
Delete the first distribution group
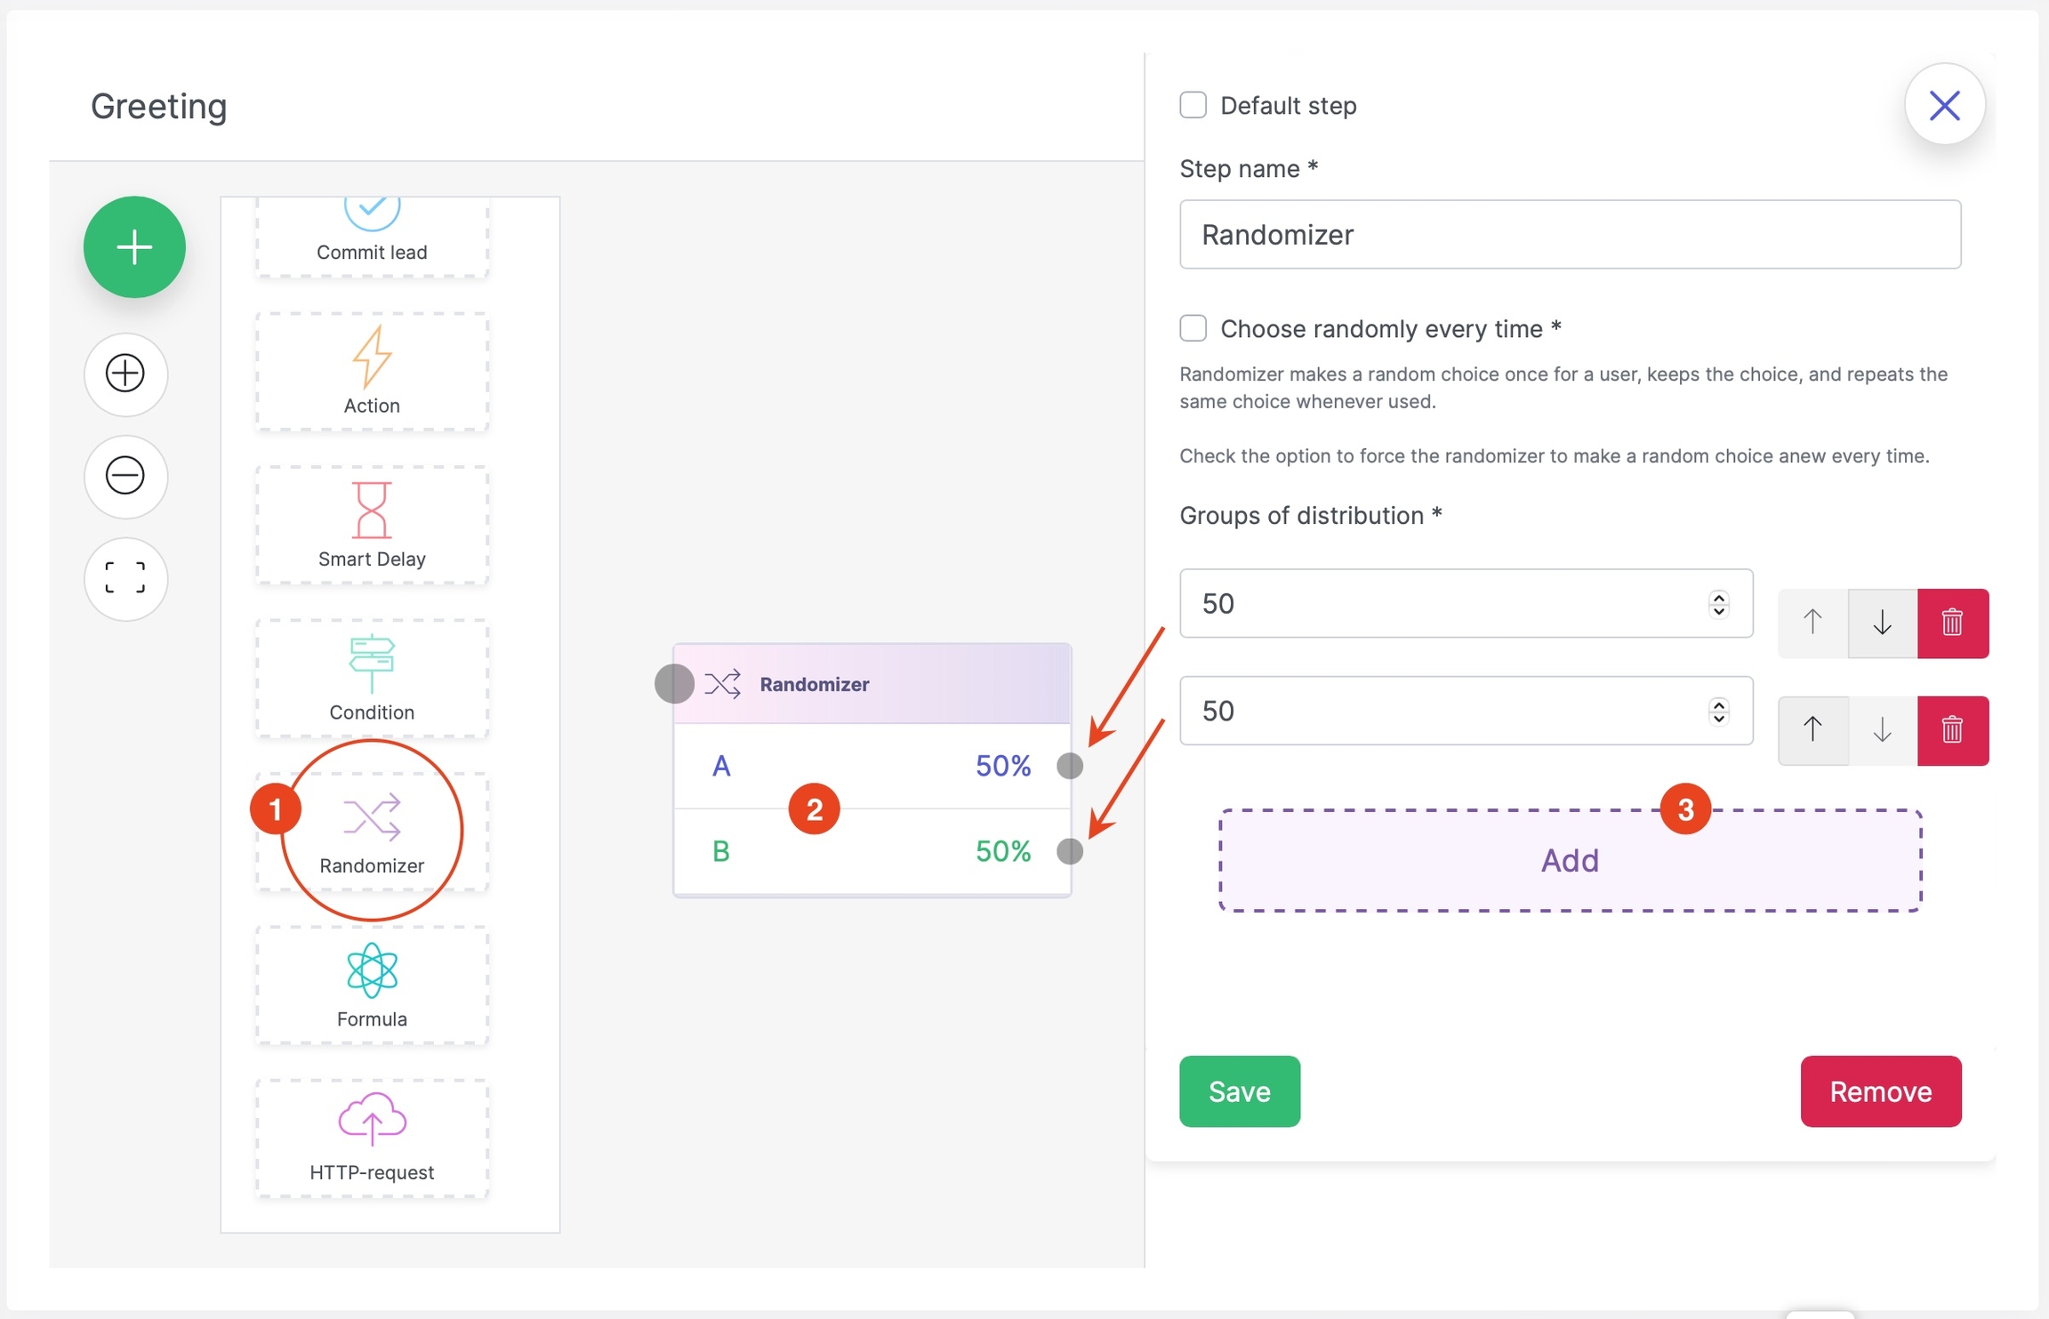coord(1952,623)
